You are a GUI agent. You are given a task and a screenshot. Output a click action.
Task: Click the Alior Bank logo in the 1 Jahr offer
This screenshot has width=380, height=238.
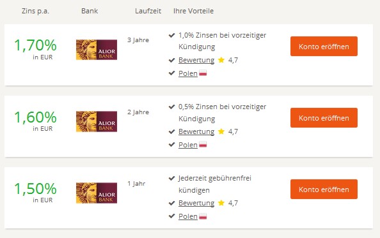click(97, 193)
